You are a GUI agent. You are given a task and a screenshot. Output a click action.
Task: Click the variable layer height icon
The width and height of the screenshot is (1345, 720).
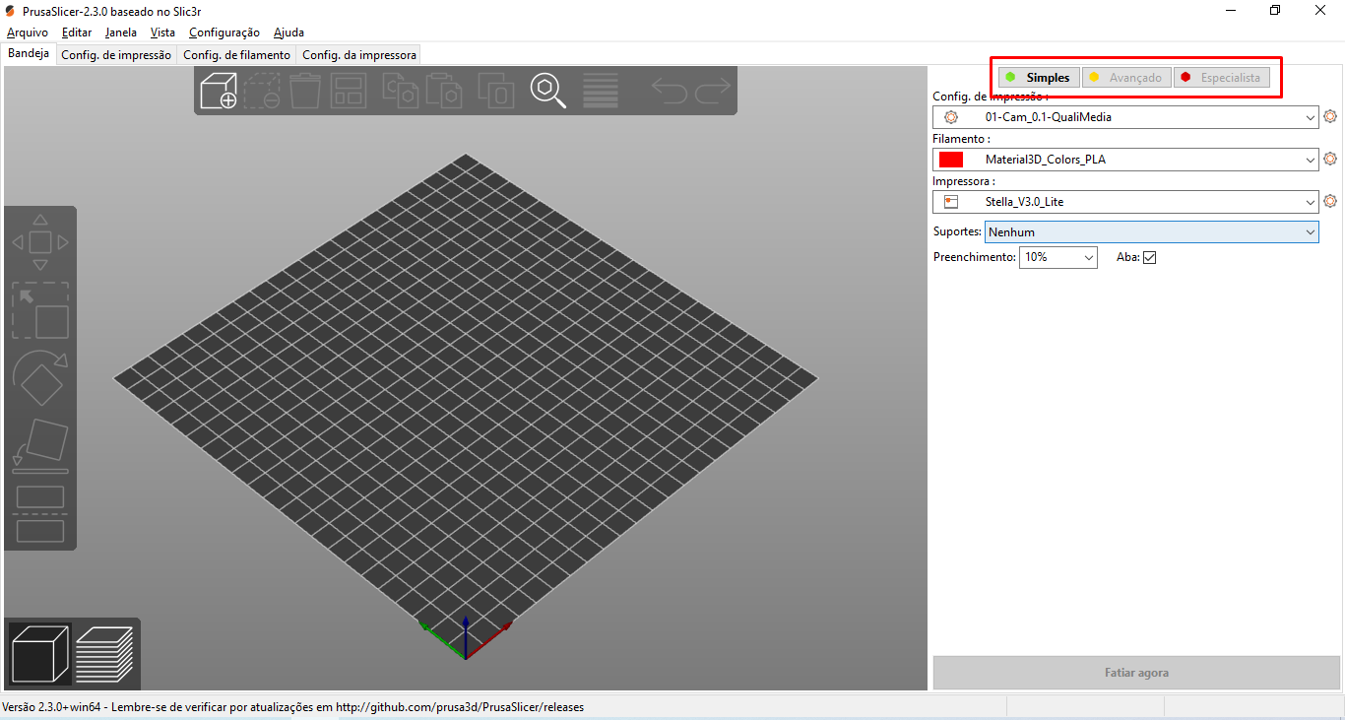[x=601, y=91]
